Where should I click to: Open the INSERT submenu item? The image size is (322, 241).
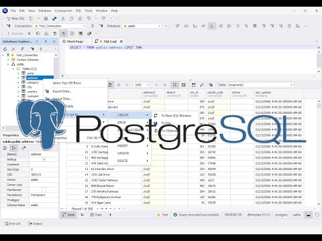click(129, 146)
